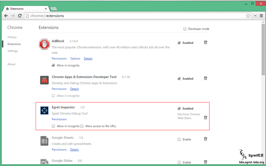Remove AdBlock using its trash icon

(205, 43)
